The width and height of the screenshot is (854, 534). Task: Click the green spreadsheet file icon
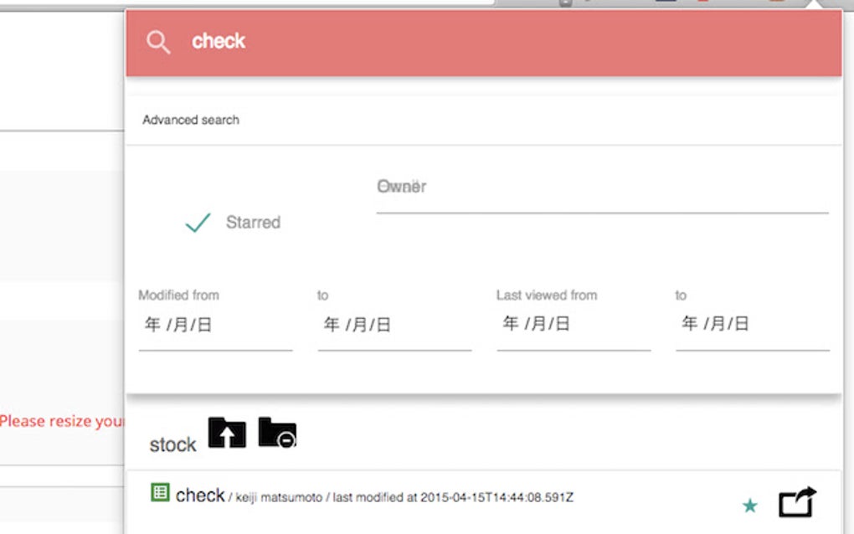160,493
